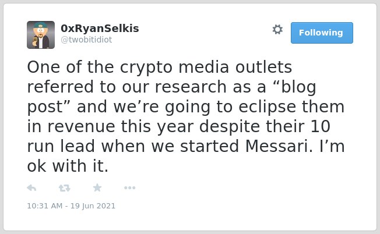Image resolution: width=380 pixels, height=234 pixels.
Task: Click the phrase "run lead" in tweet
Action: [x=61, y=147]
